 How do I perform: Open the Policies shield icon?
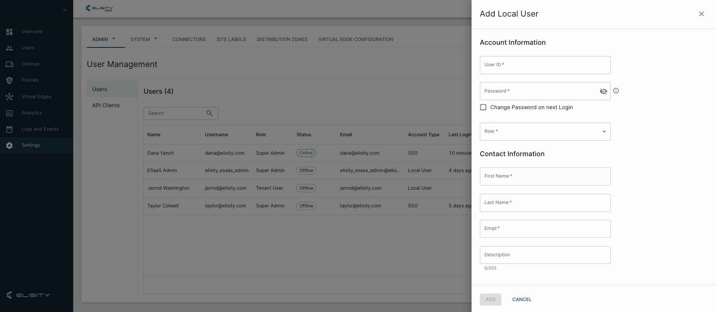coord(9,80)
